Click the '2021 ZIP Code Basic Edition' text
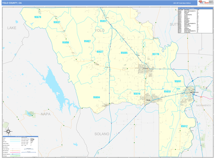 coord(182,3)
